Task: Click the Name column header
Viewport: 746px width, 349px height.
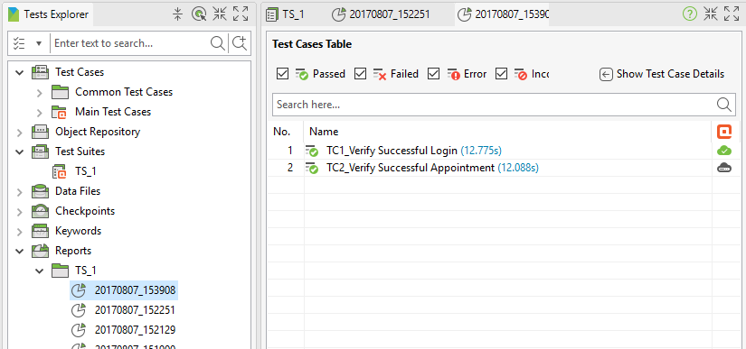Action: pyautogui.click(x=508, y=132)
